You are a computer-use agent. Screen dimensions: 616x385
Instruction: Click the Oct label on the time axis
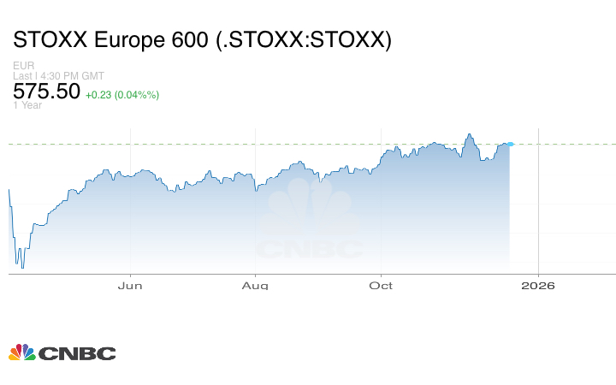click(x=382, y=285)
